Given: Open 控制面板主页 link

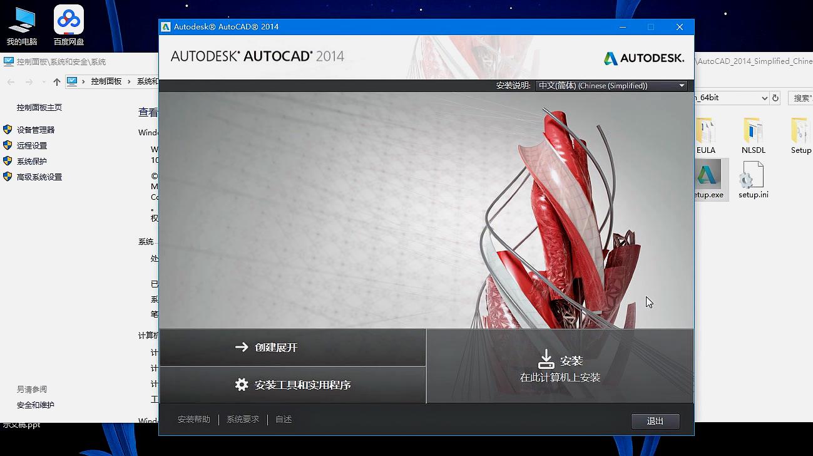Looking at the screenshot, I should pyautogui.click(x=39, y=107).
